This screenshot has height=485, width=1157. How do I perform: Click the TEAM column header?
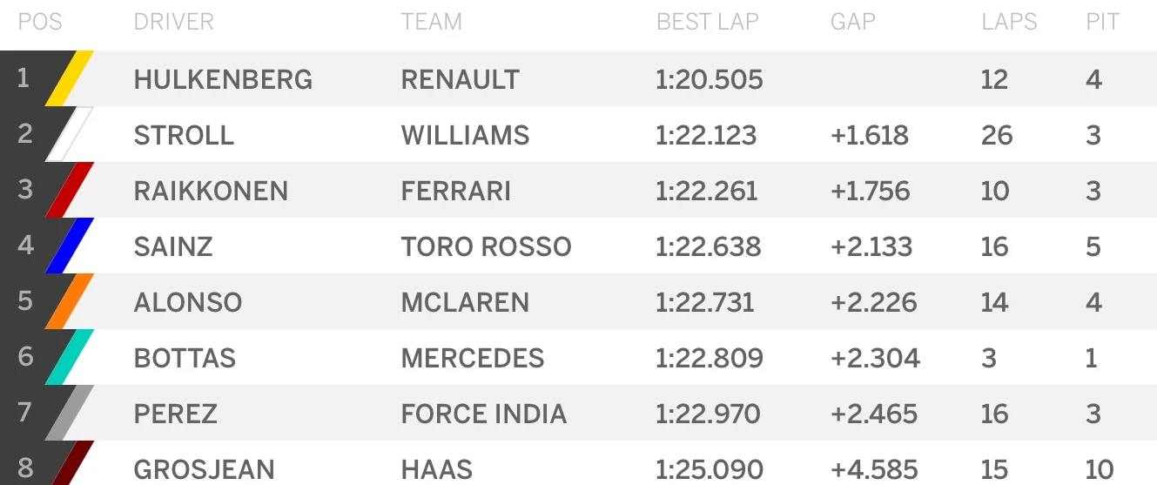click(431, 22)
